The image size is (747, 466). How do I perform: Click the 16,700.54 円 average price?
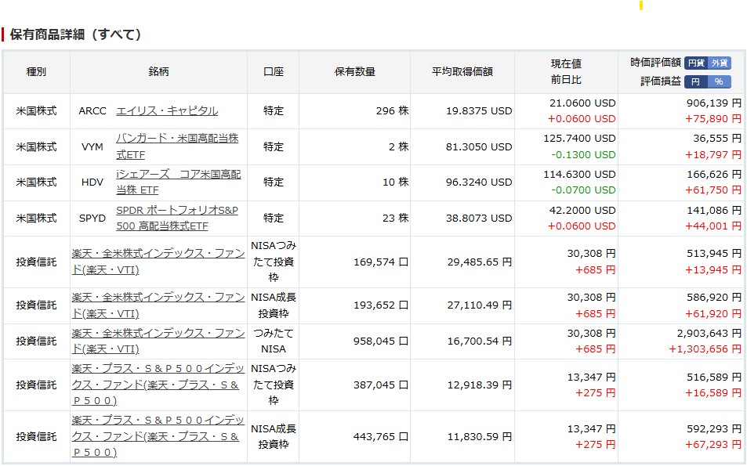pos(479,341)
